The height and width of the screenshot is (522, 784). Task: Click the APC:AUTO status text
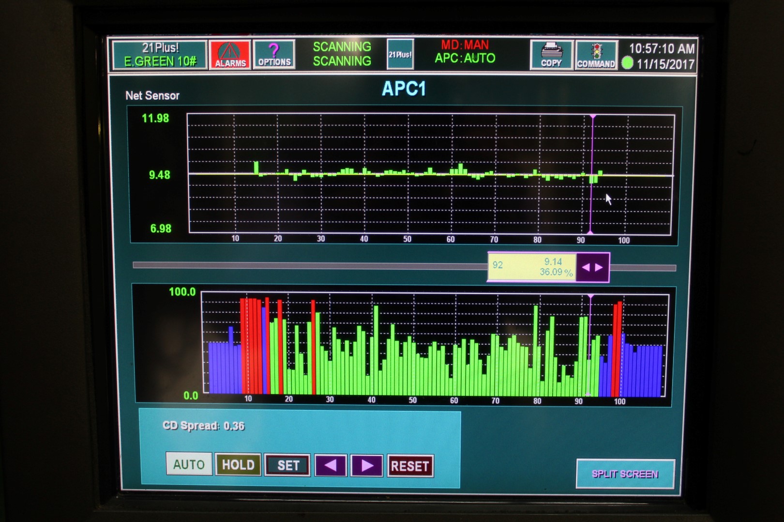click(x=465, y=58)
